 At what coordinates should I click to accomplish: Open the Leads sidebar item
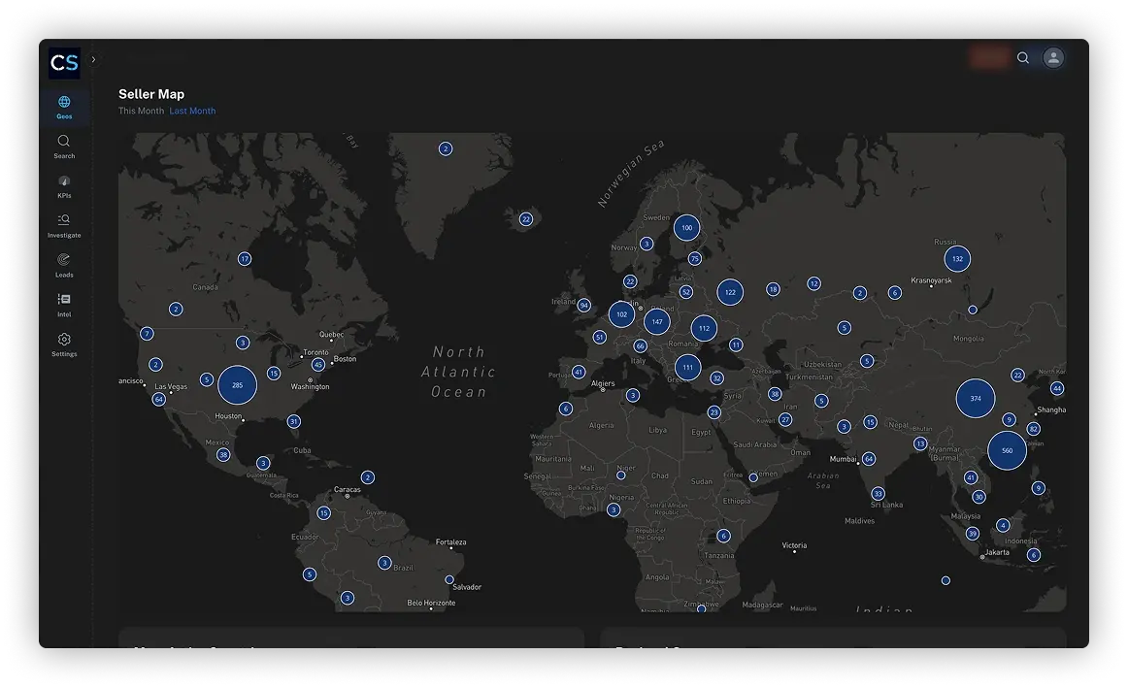pyautogui.click(x=64, y=265)
